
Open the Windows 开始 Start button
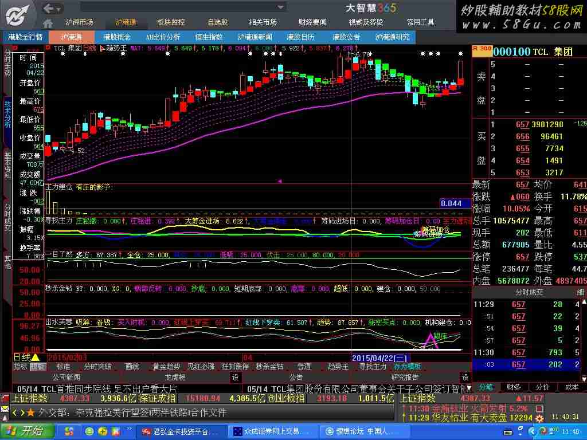pos(26,431)
